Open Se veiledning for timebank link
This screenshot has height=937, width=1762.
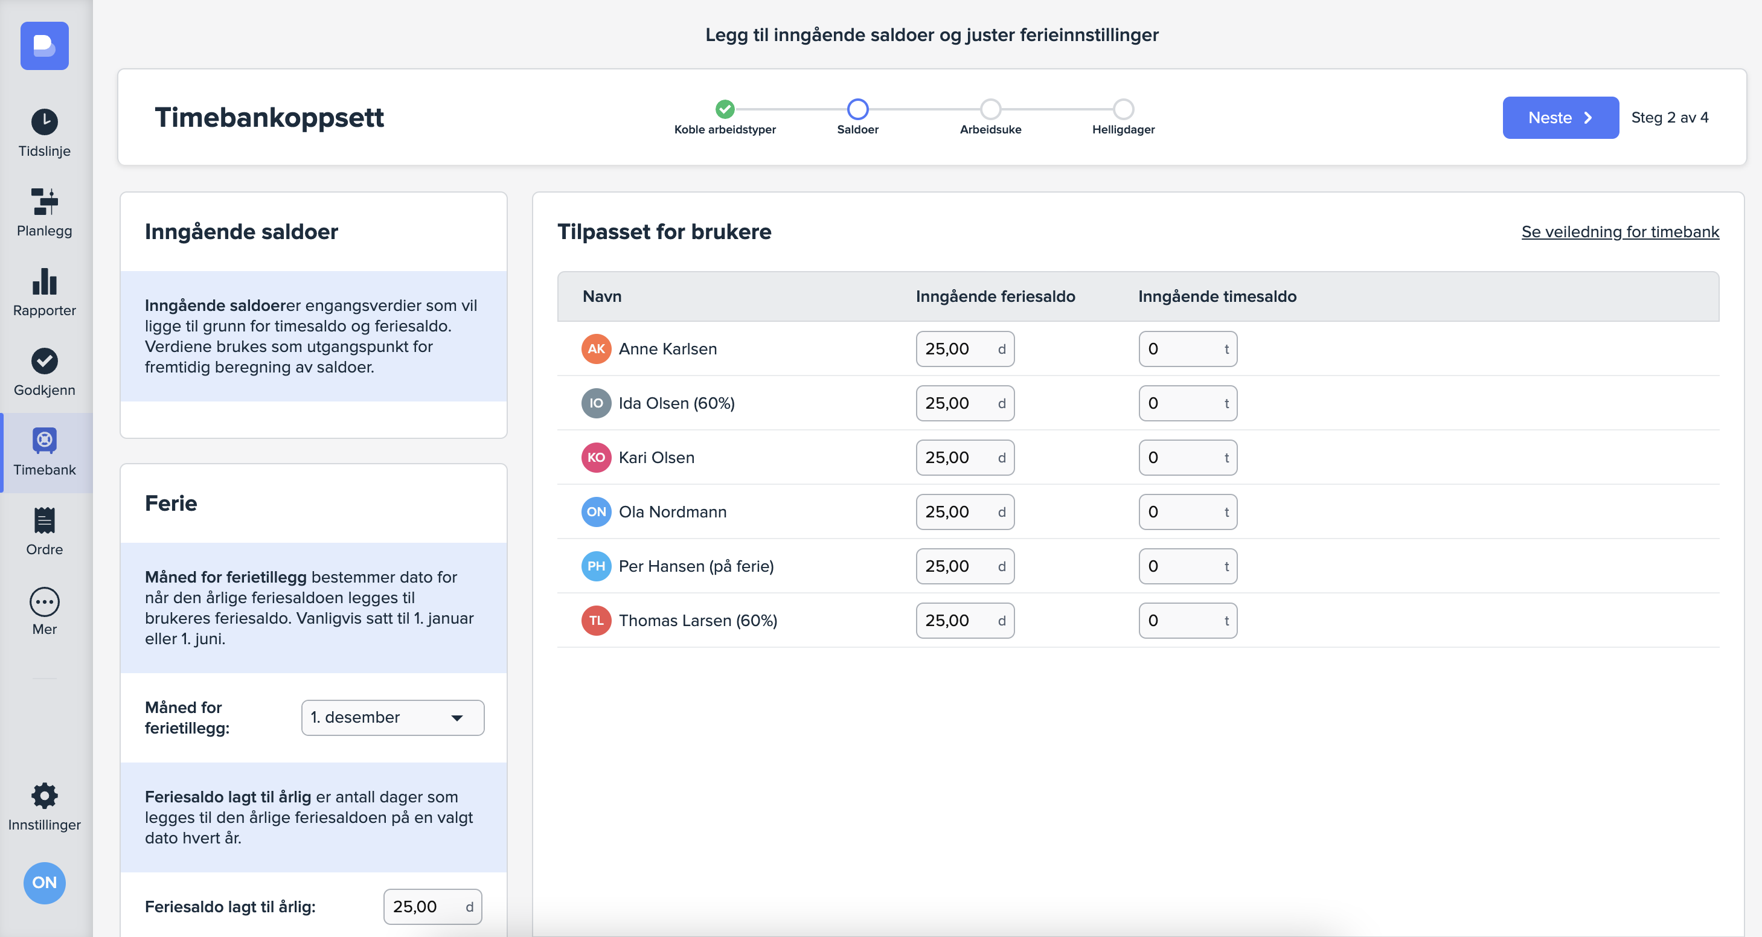[x=1619, y=232]
